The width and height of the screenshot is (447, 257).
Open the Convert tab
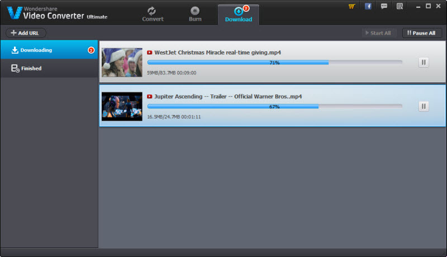click(153, 14)
